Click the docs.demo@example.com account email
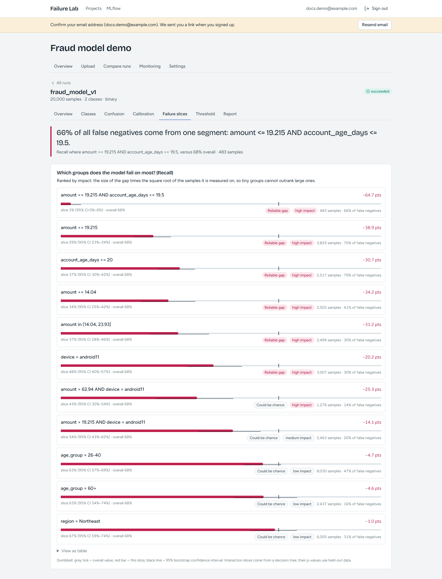Image resolution: width=442 pixels, height=579 pixels. pyautogui.click(x=331, y=9)
